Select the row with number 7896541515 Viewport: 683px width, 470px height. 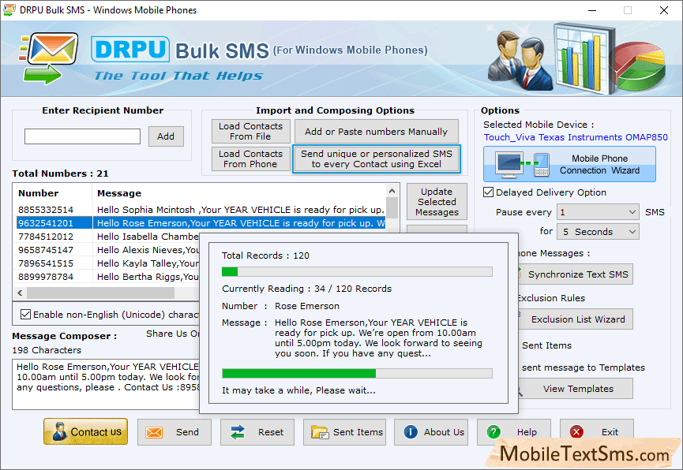click(108, 263)
